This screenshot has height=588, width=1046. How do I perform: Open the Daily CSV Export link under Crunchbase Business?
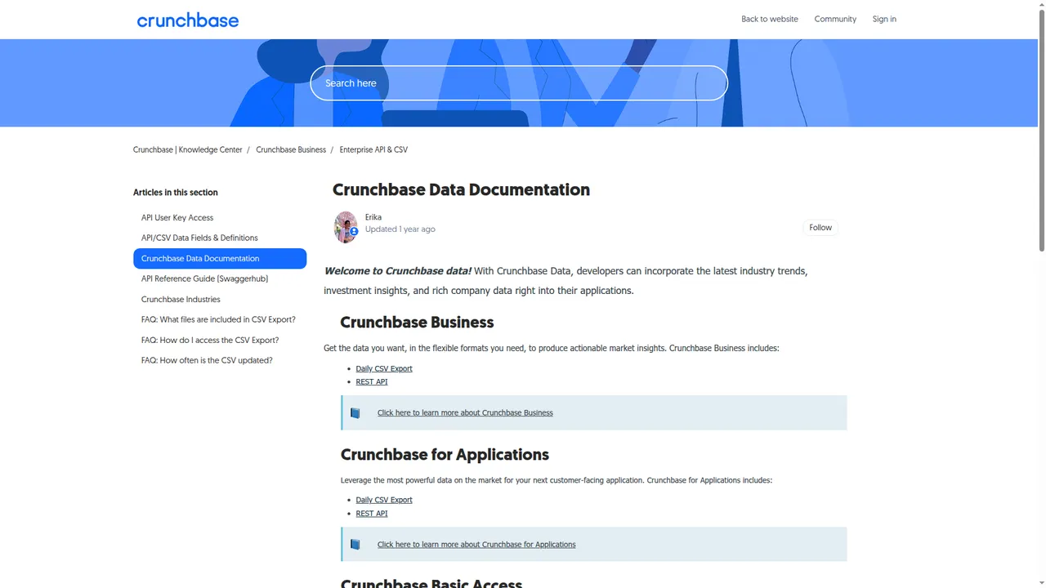[x=383, y=368]
